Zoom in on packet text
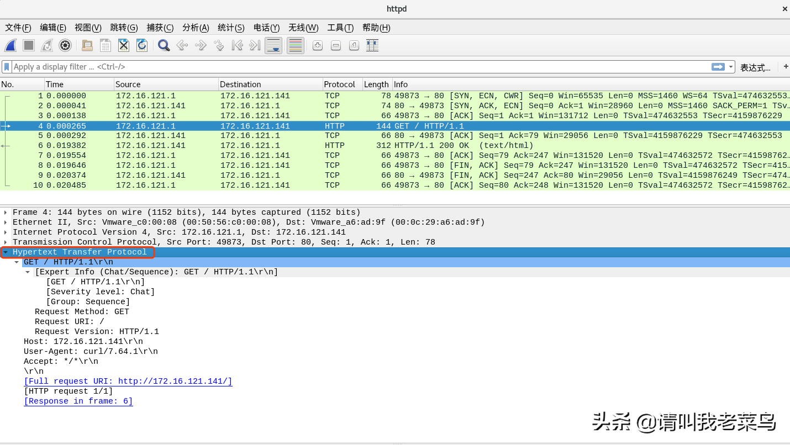 point(318,45)
